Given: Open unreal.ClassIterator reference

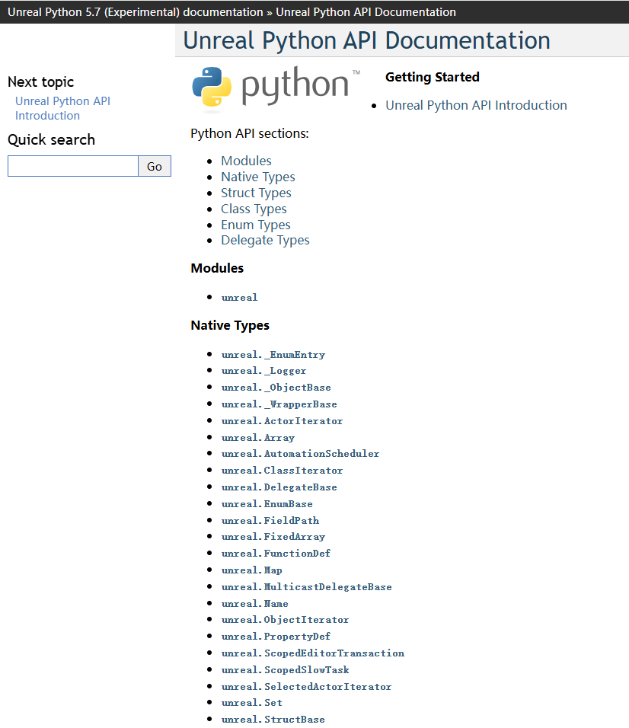Looking at the screenshot, I should click(x=282, y=471).
